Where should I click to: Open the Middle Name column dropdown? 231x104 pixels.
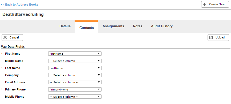75,61
